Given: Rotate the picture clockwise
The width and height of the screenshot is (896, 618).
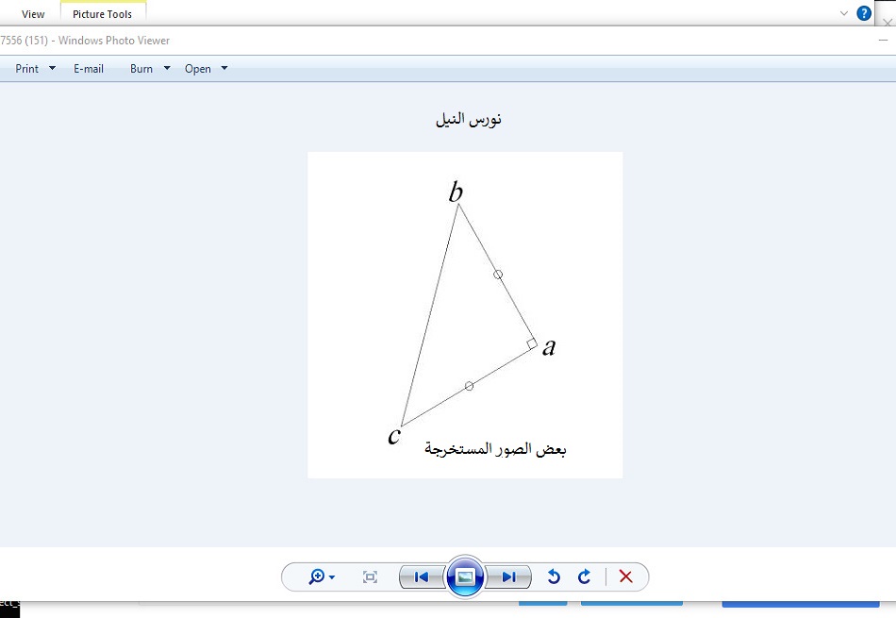Looking at the screenshot, I should [x=584, y=576].
